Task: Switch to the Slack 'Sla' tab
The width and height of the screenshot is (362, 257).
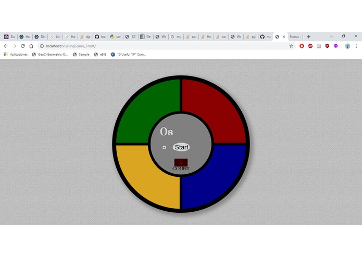Action: pos(9,36)
